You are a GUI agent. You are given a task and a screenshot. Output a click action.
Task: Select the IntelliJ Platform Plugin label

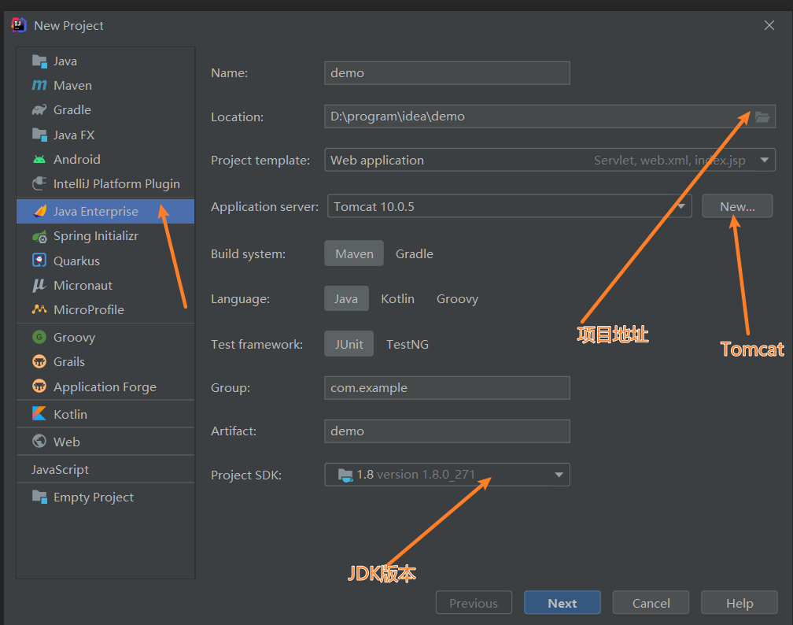tap(116, 183)
